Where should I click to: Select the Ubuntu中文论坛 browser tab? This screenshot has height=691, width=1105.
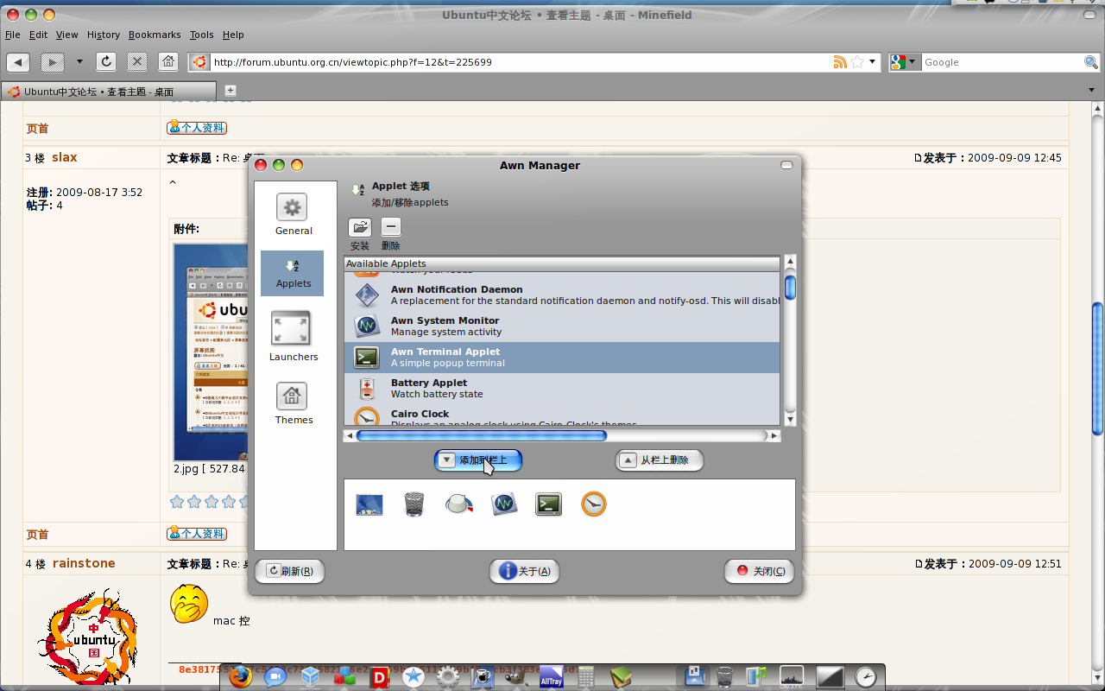[x=109, y=91]
